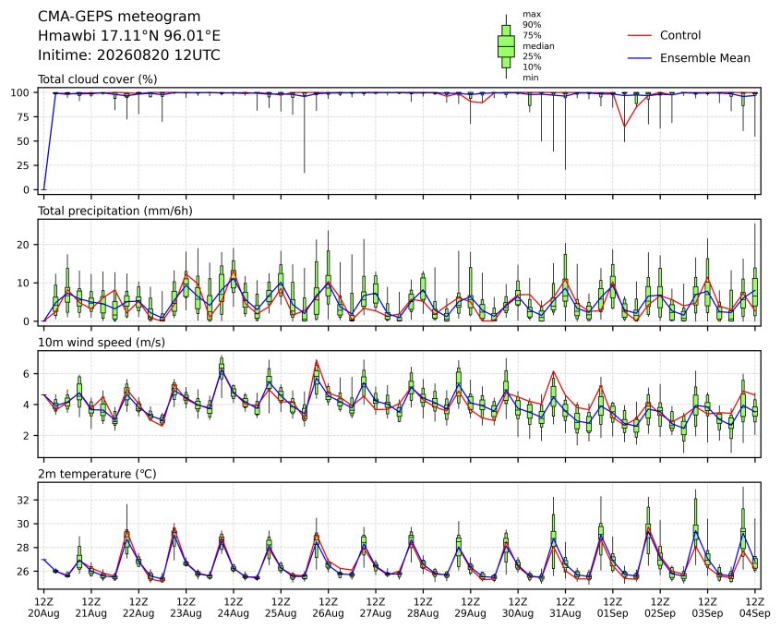
Task: Click the '12Z 22Aug' x-axis label
Action: click(138, 608)
